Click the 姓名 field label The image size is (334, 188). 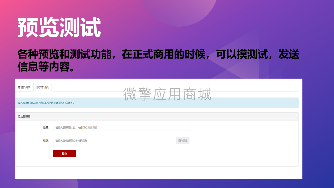coord(46,127)
